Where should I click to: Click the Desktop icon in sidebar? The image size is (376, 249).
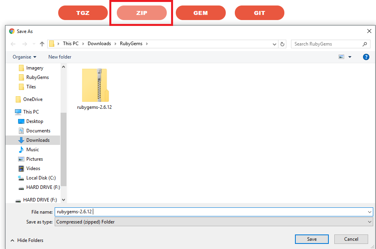click(21, 121)
